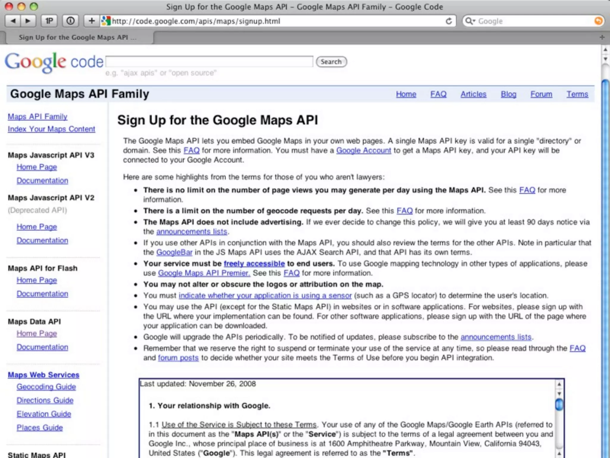Reload the page using the refresh icon

point(449,21)
